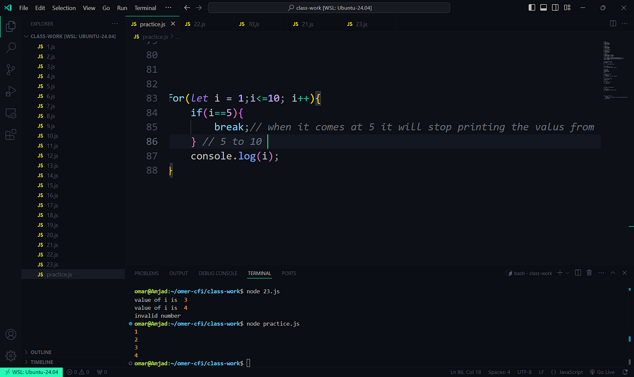Open the File menu
This screenshot has height=377, width=634.
coord(24,8)
